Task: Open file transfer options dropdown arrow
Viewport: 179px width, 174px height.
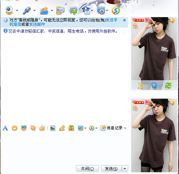Action: point(52,11)
